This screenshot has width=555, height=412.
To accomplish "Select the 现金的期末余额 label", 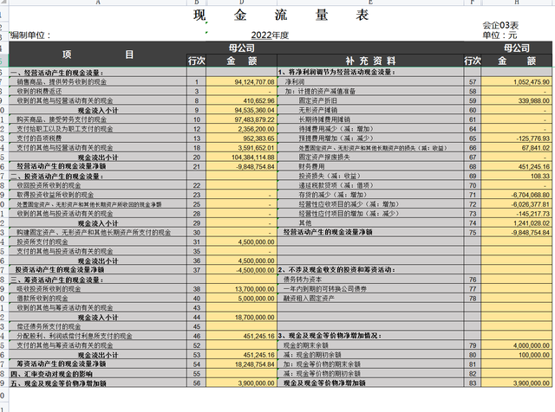I will [x=306, y=345].
